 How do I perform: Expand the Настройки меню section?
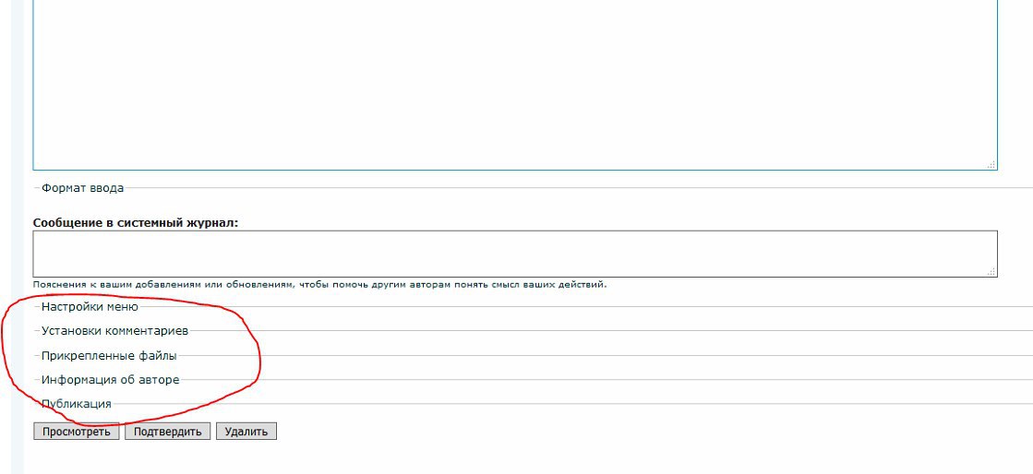coord(90,306)
